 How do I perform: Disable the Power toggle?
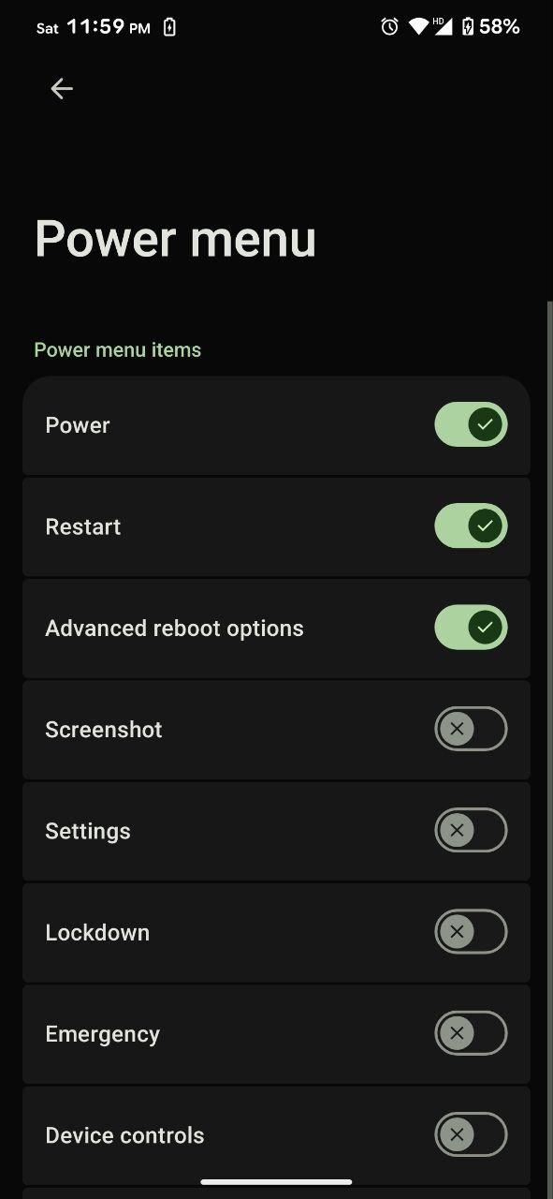pyautogui.click(x=471, y=424)
